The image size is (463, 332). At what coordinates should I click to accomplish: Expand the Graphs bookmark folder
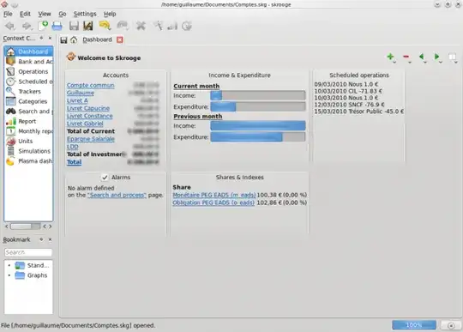[9, 275]
